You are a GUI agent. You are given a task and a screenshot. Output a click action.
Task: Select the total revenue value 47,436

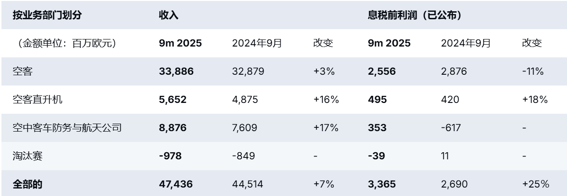click(x=177, y=183)
